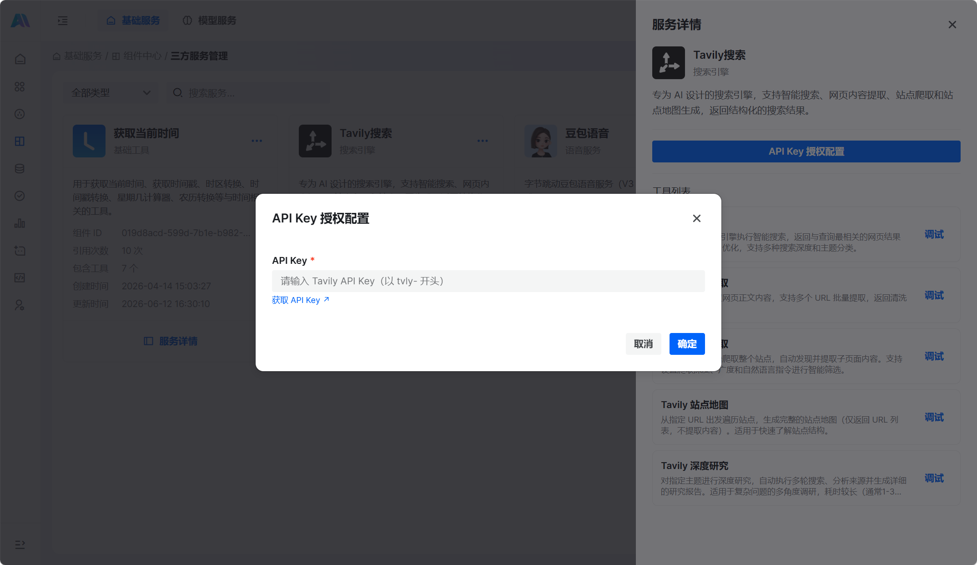Viewport: 977px width, 565px height.
Task: Close the 服务详情 side panel
Action: tap(952, 25)
